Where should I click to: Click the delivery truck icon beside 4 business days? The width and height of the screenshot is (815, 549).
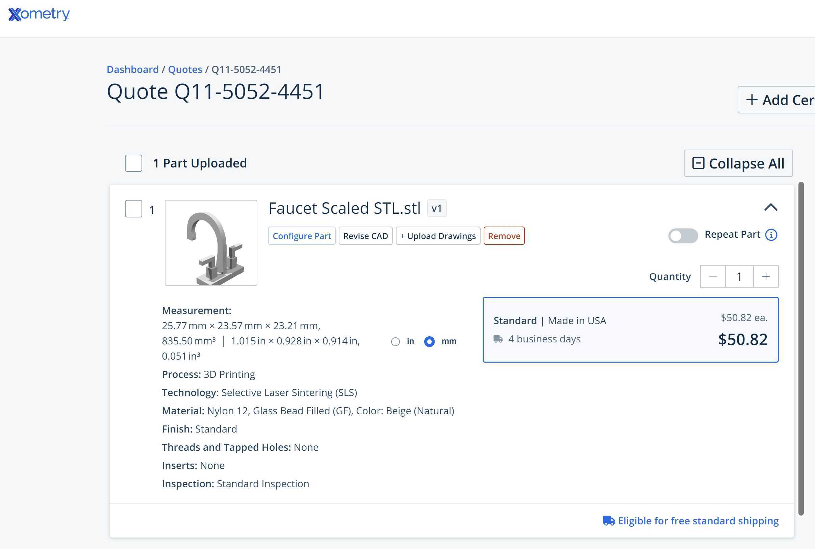tap(498, 339)
